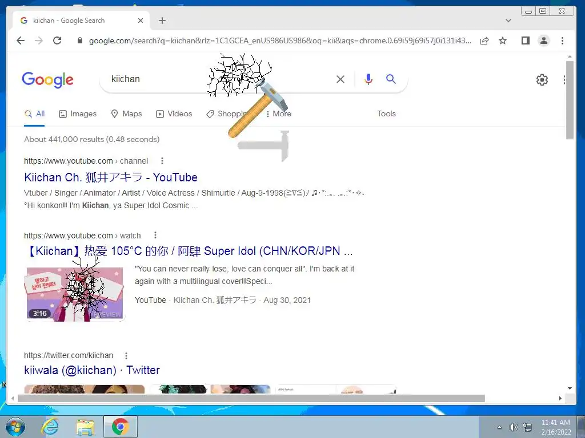Launch Internet Explorer from taskbar
This screenshot has height=438, width=585.
[49, 427]
